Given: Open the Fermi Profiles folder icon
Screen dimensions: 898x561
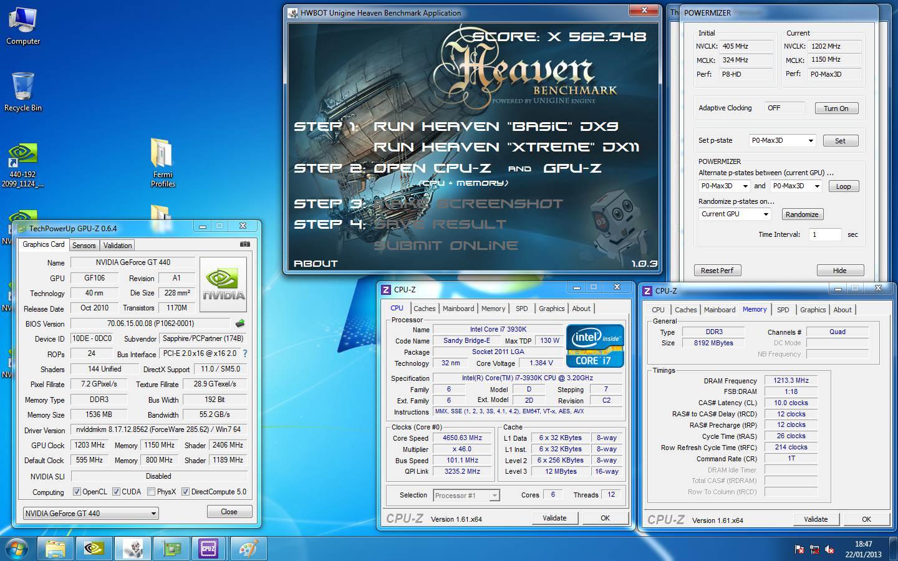Looking at the screenshot, I should [163, 162].
